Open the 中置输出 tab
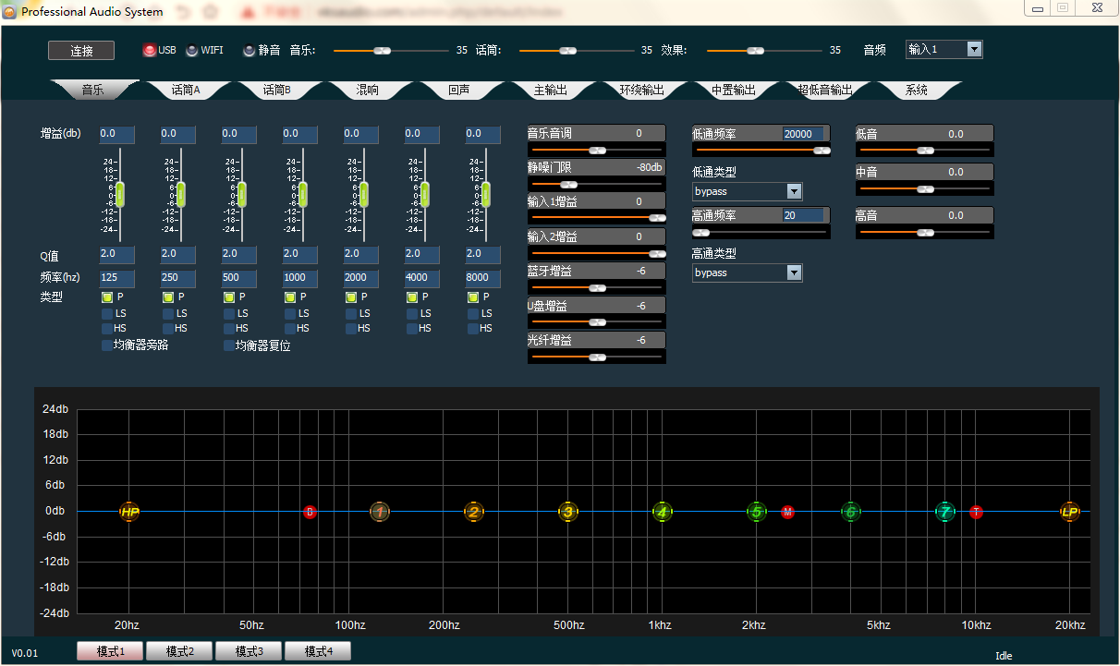Viewport: 1120px width, 666px height. click(734, 91)
